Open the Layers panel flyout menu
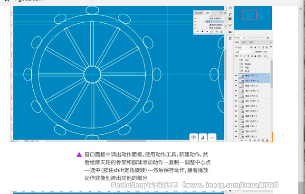This screenshot has height=194, width=305. tap(271, 42)
